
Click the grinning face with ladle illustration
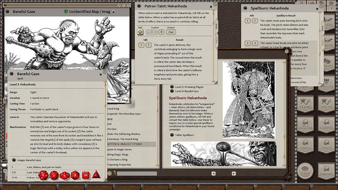click(223, 154)
